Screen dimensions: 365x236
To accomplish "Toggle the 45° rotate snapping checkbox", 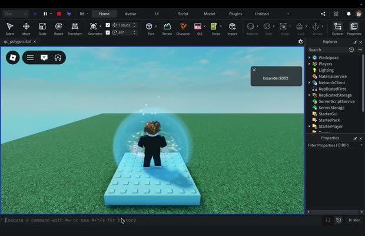I will [108, 32].
